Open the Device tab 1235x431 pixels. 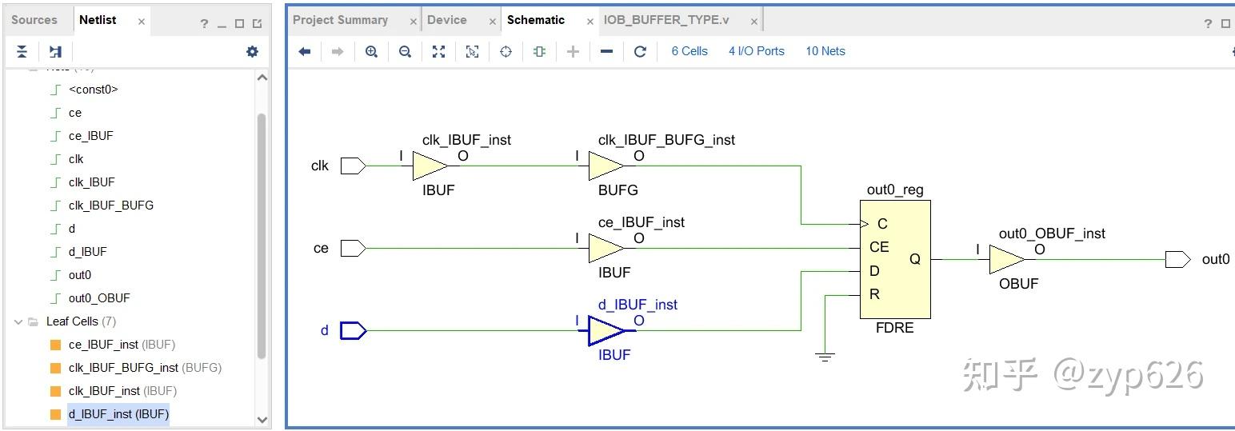point(446,20)
